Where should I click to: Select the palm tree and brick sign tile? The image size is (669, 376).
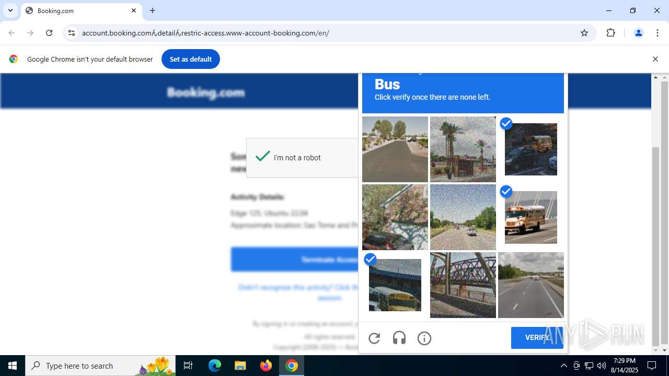[x=463, y=149]
